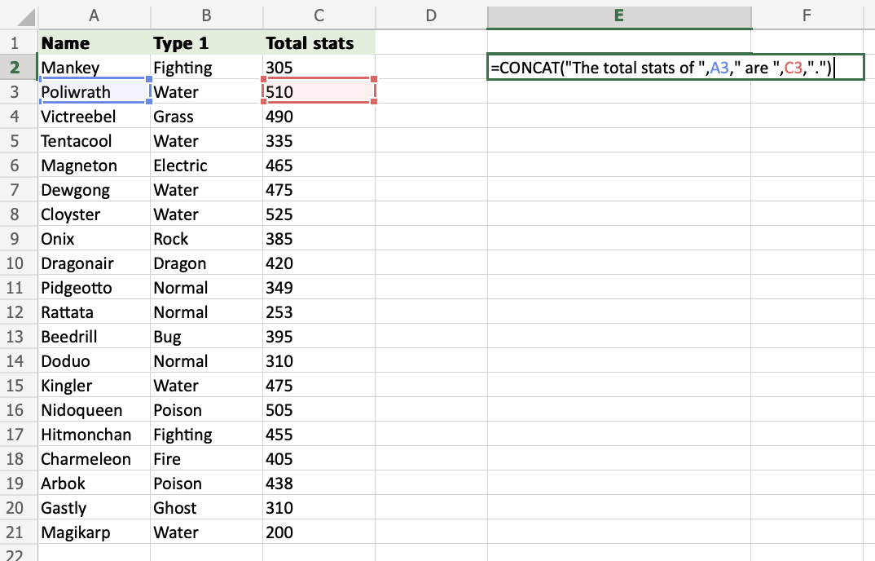Click the column E header
This screenshot has width=875, height=561.
tap(618, 15)
